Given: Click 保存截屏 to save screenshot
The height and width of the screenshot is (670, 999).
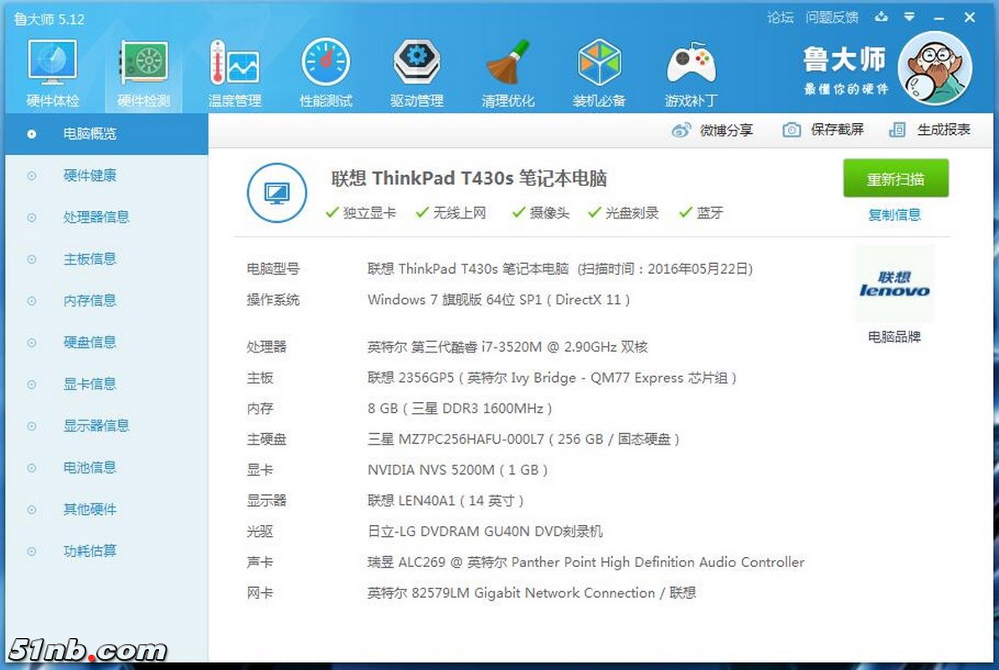Looking at the screenshot, I should point(823,130).
